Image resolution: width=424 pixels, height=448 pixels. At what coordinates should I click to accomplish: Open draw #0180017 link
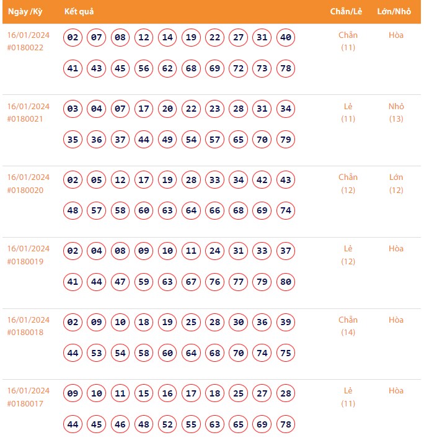(25, 404)
